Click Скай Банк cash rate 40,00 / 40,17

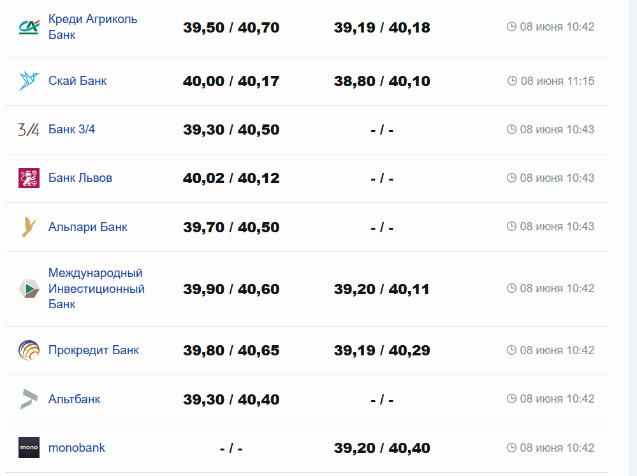click(x=231, y=81)
